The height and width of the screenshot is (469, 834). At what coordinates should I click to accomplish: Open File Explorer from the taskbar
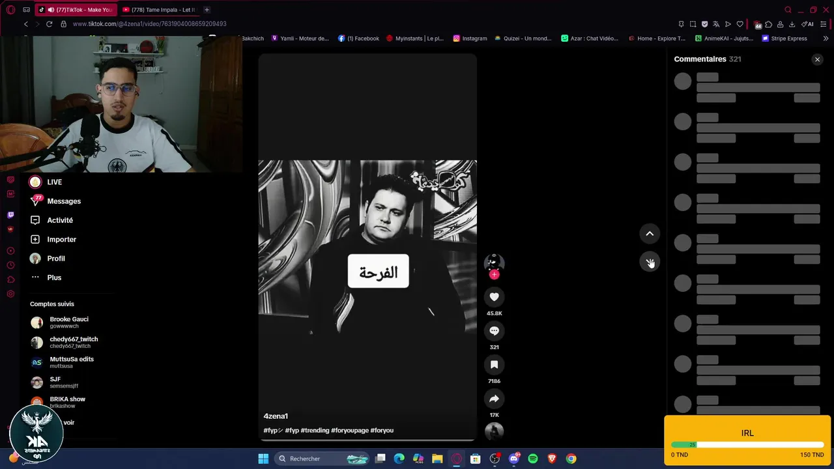(x=437, y=459)
